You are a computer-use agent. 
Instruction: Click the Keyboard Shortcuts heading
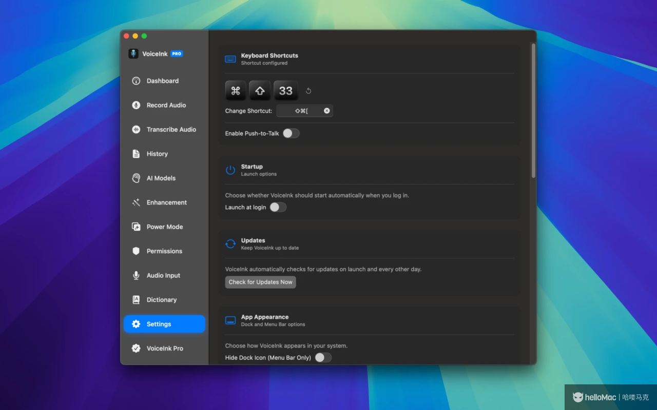[x=269, y=55]
